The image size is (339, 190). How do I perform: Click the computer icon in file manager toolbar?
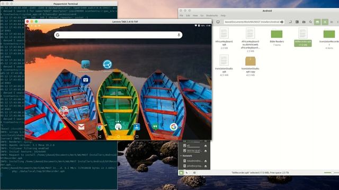pos(218,22)
